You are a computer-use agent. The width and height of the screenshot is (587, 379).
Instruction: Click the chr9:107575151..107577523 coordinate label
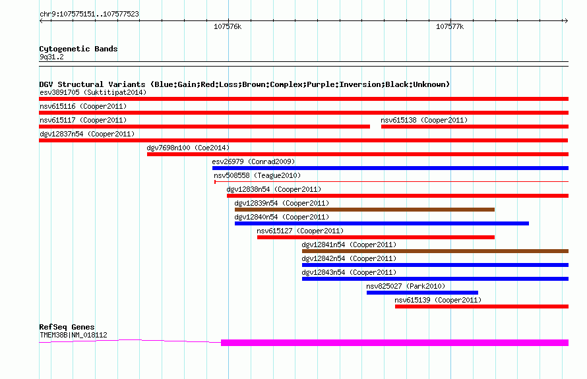89,15
